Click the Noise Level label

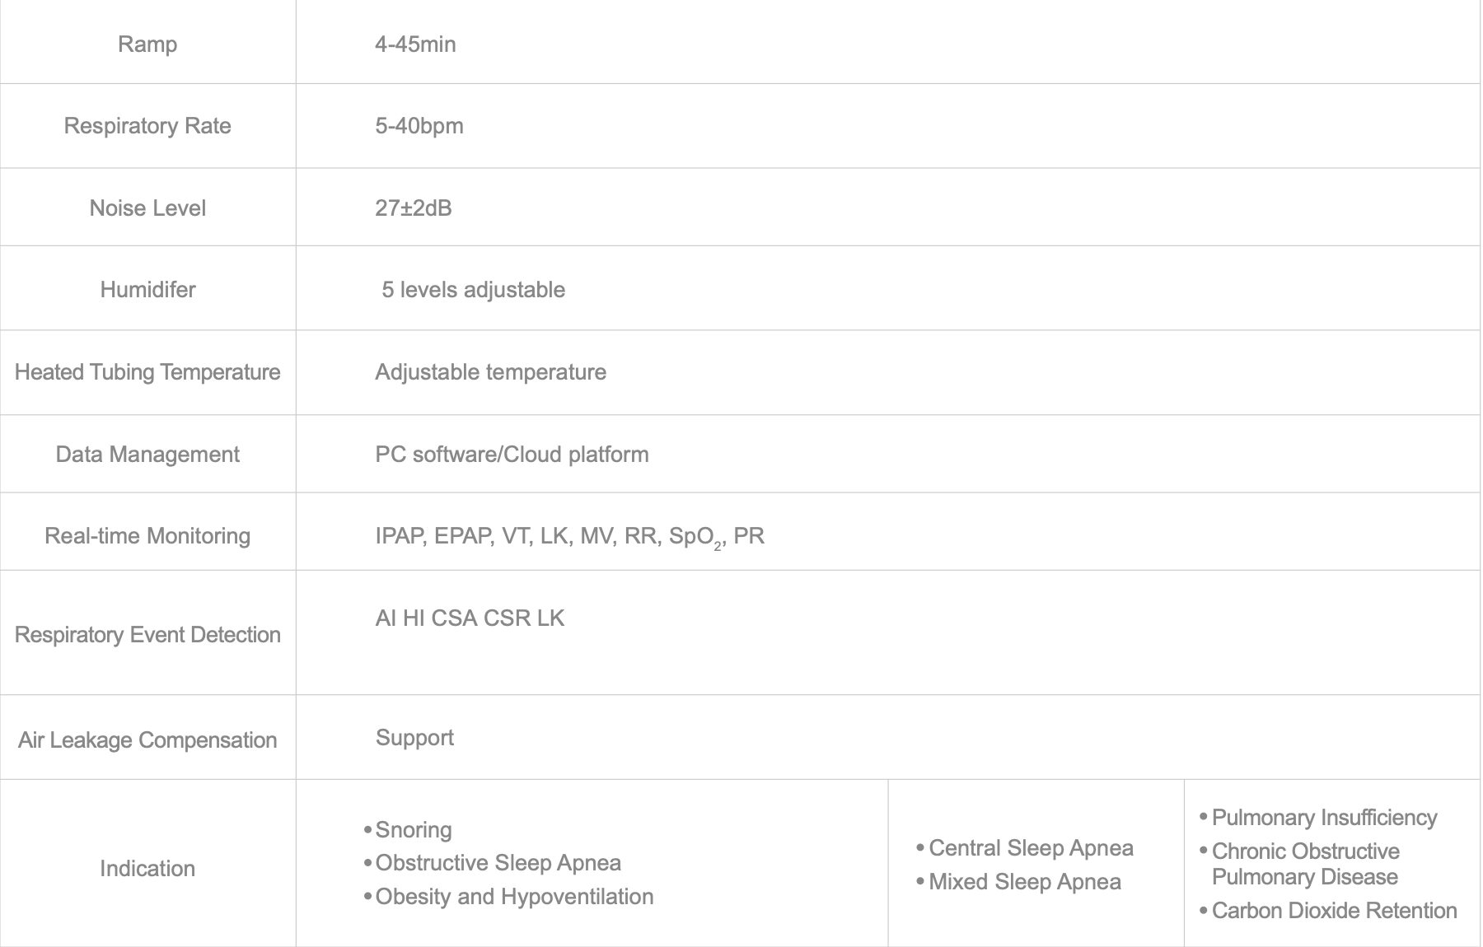(147, 208)
